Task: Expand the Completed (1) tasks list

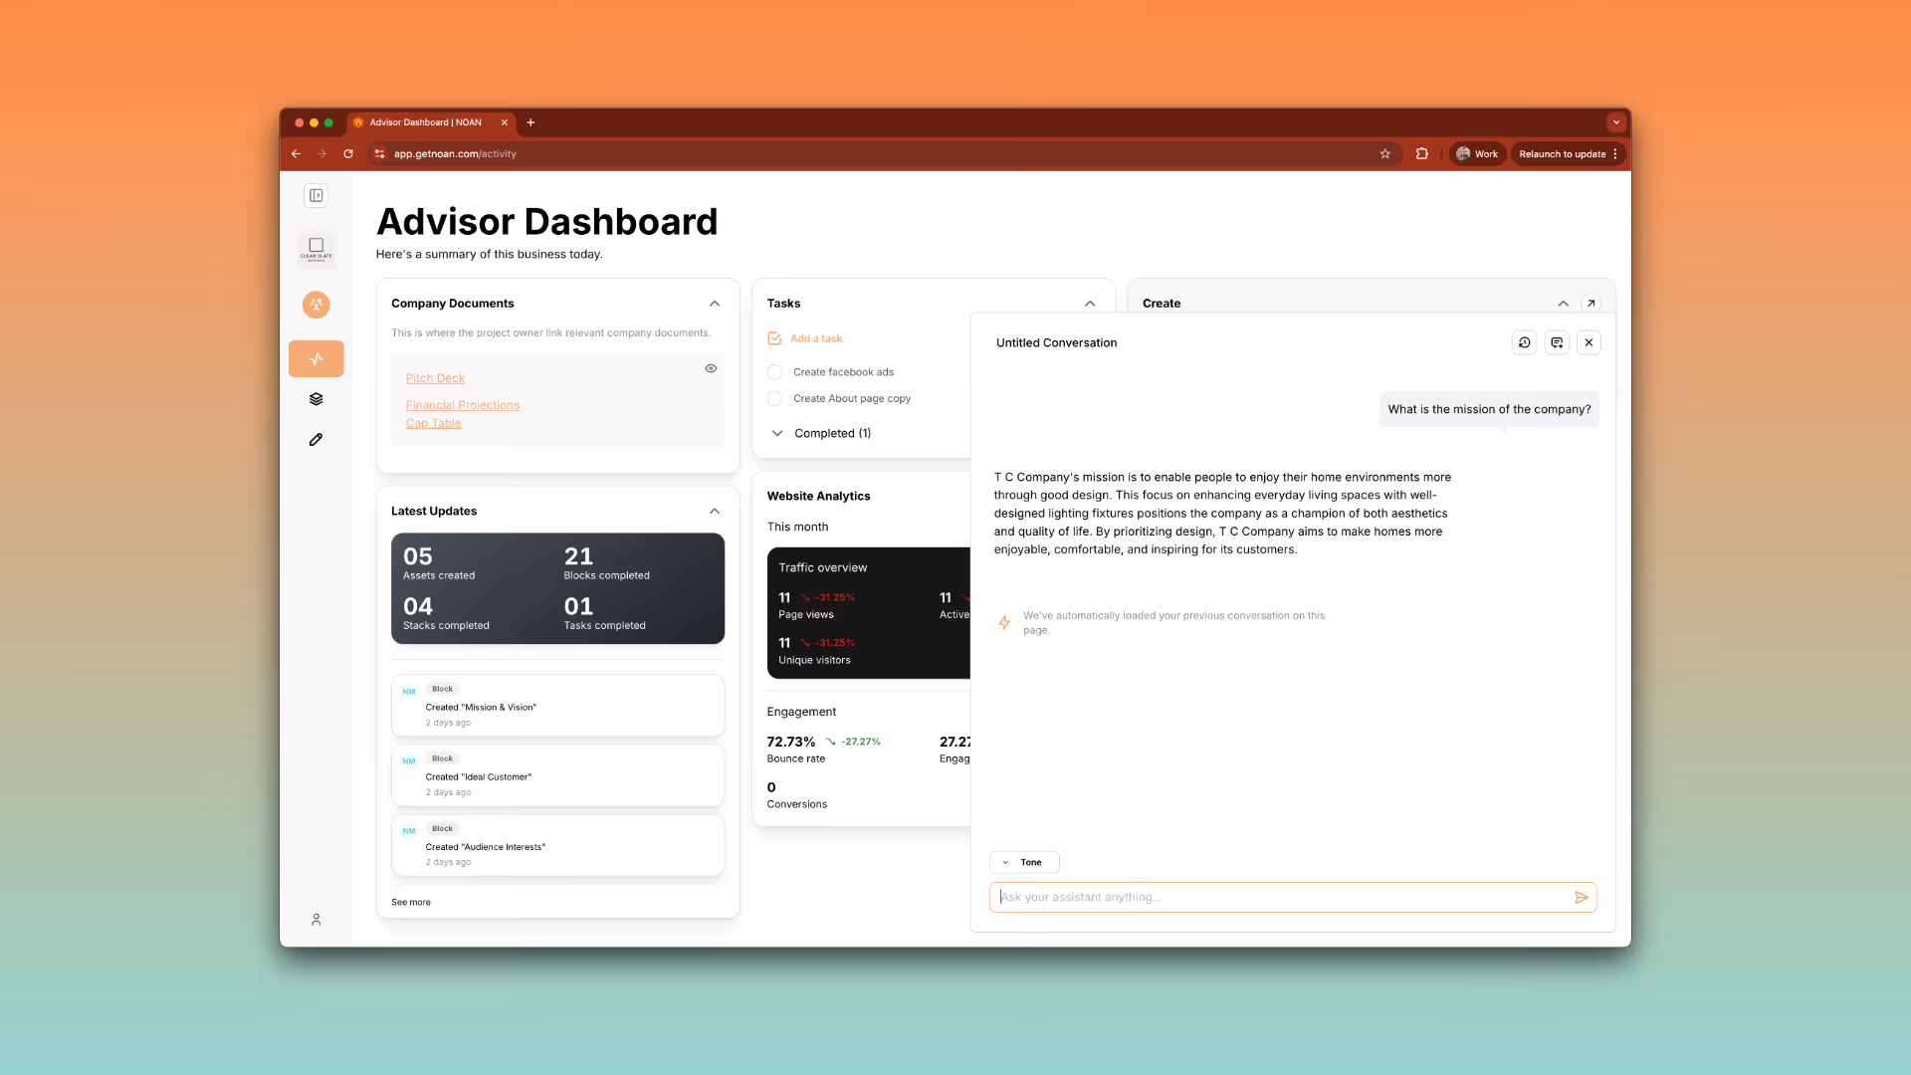Action: coord(777,433)
